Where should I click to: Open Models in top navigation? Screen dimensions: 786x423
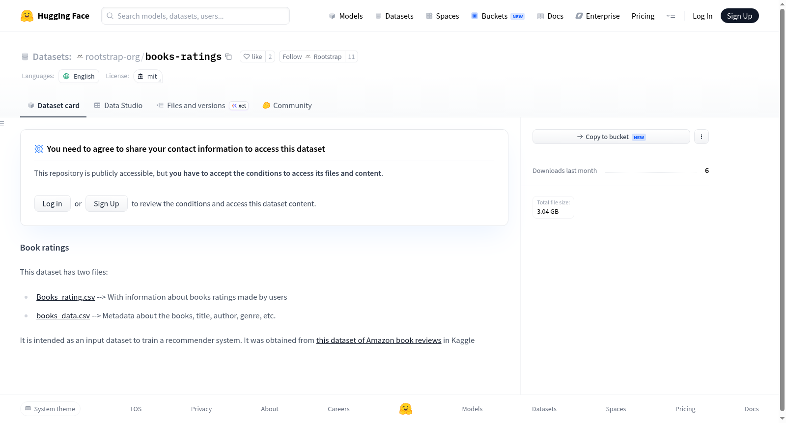tap(346, 16)
